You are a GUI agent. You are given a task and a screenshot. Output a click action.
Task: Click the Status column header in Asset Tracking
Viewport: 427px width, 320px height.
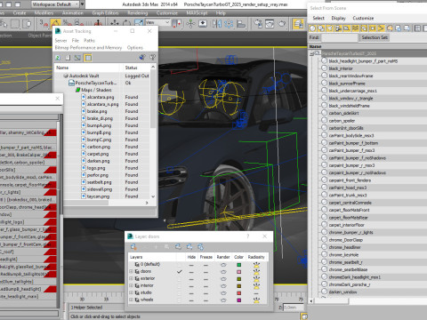point(136,68)
